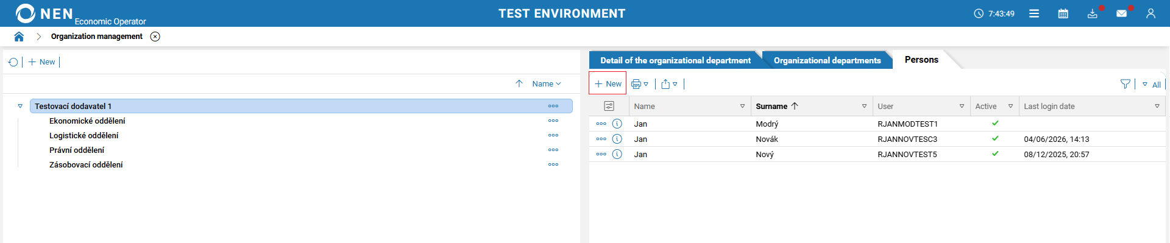The height and width of the screenshot is (243, 1170).
Task: Open info detail for Jan Modrý
Action: [x=617, y=124]
